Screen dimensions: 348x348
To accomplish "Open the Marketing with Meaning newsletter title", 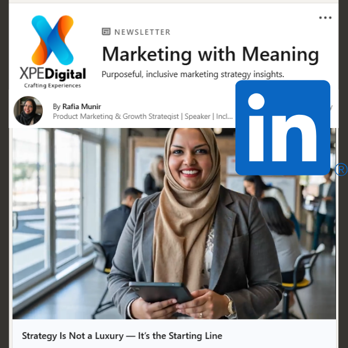I will [x=210, y=54].
